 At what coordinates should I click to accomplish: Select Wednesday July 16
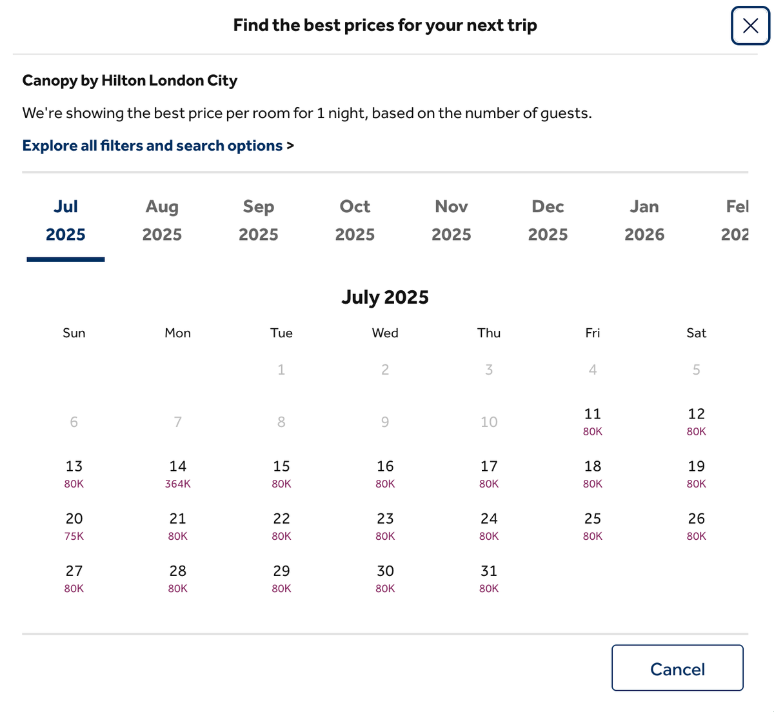(385, 473)
